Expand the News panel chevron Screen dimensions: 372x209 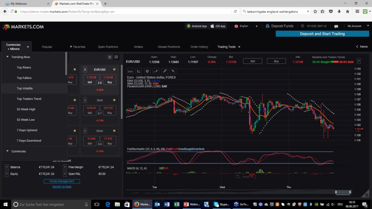tap(357, 46)
